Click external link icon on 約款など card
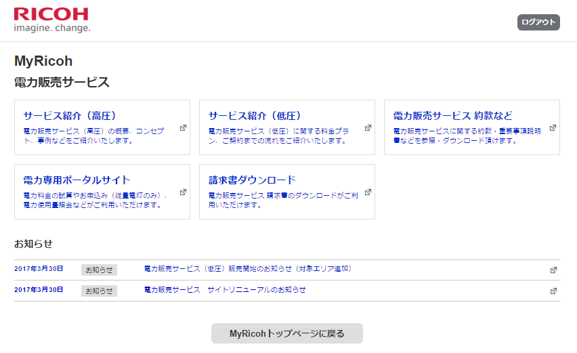 coord(553,128)
